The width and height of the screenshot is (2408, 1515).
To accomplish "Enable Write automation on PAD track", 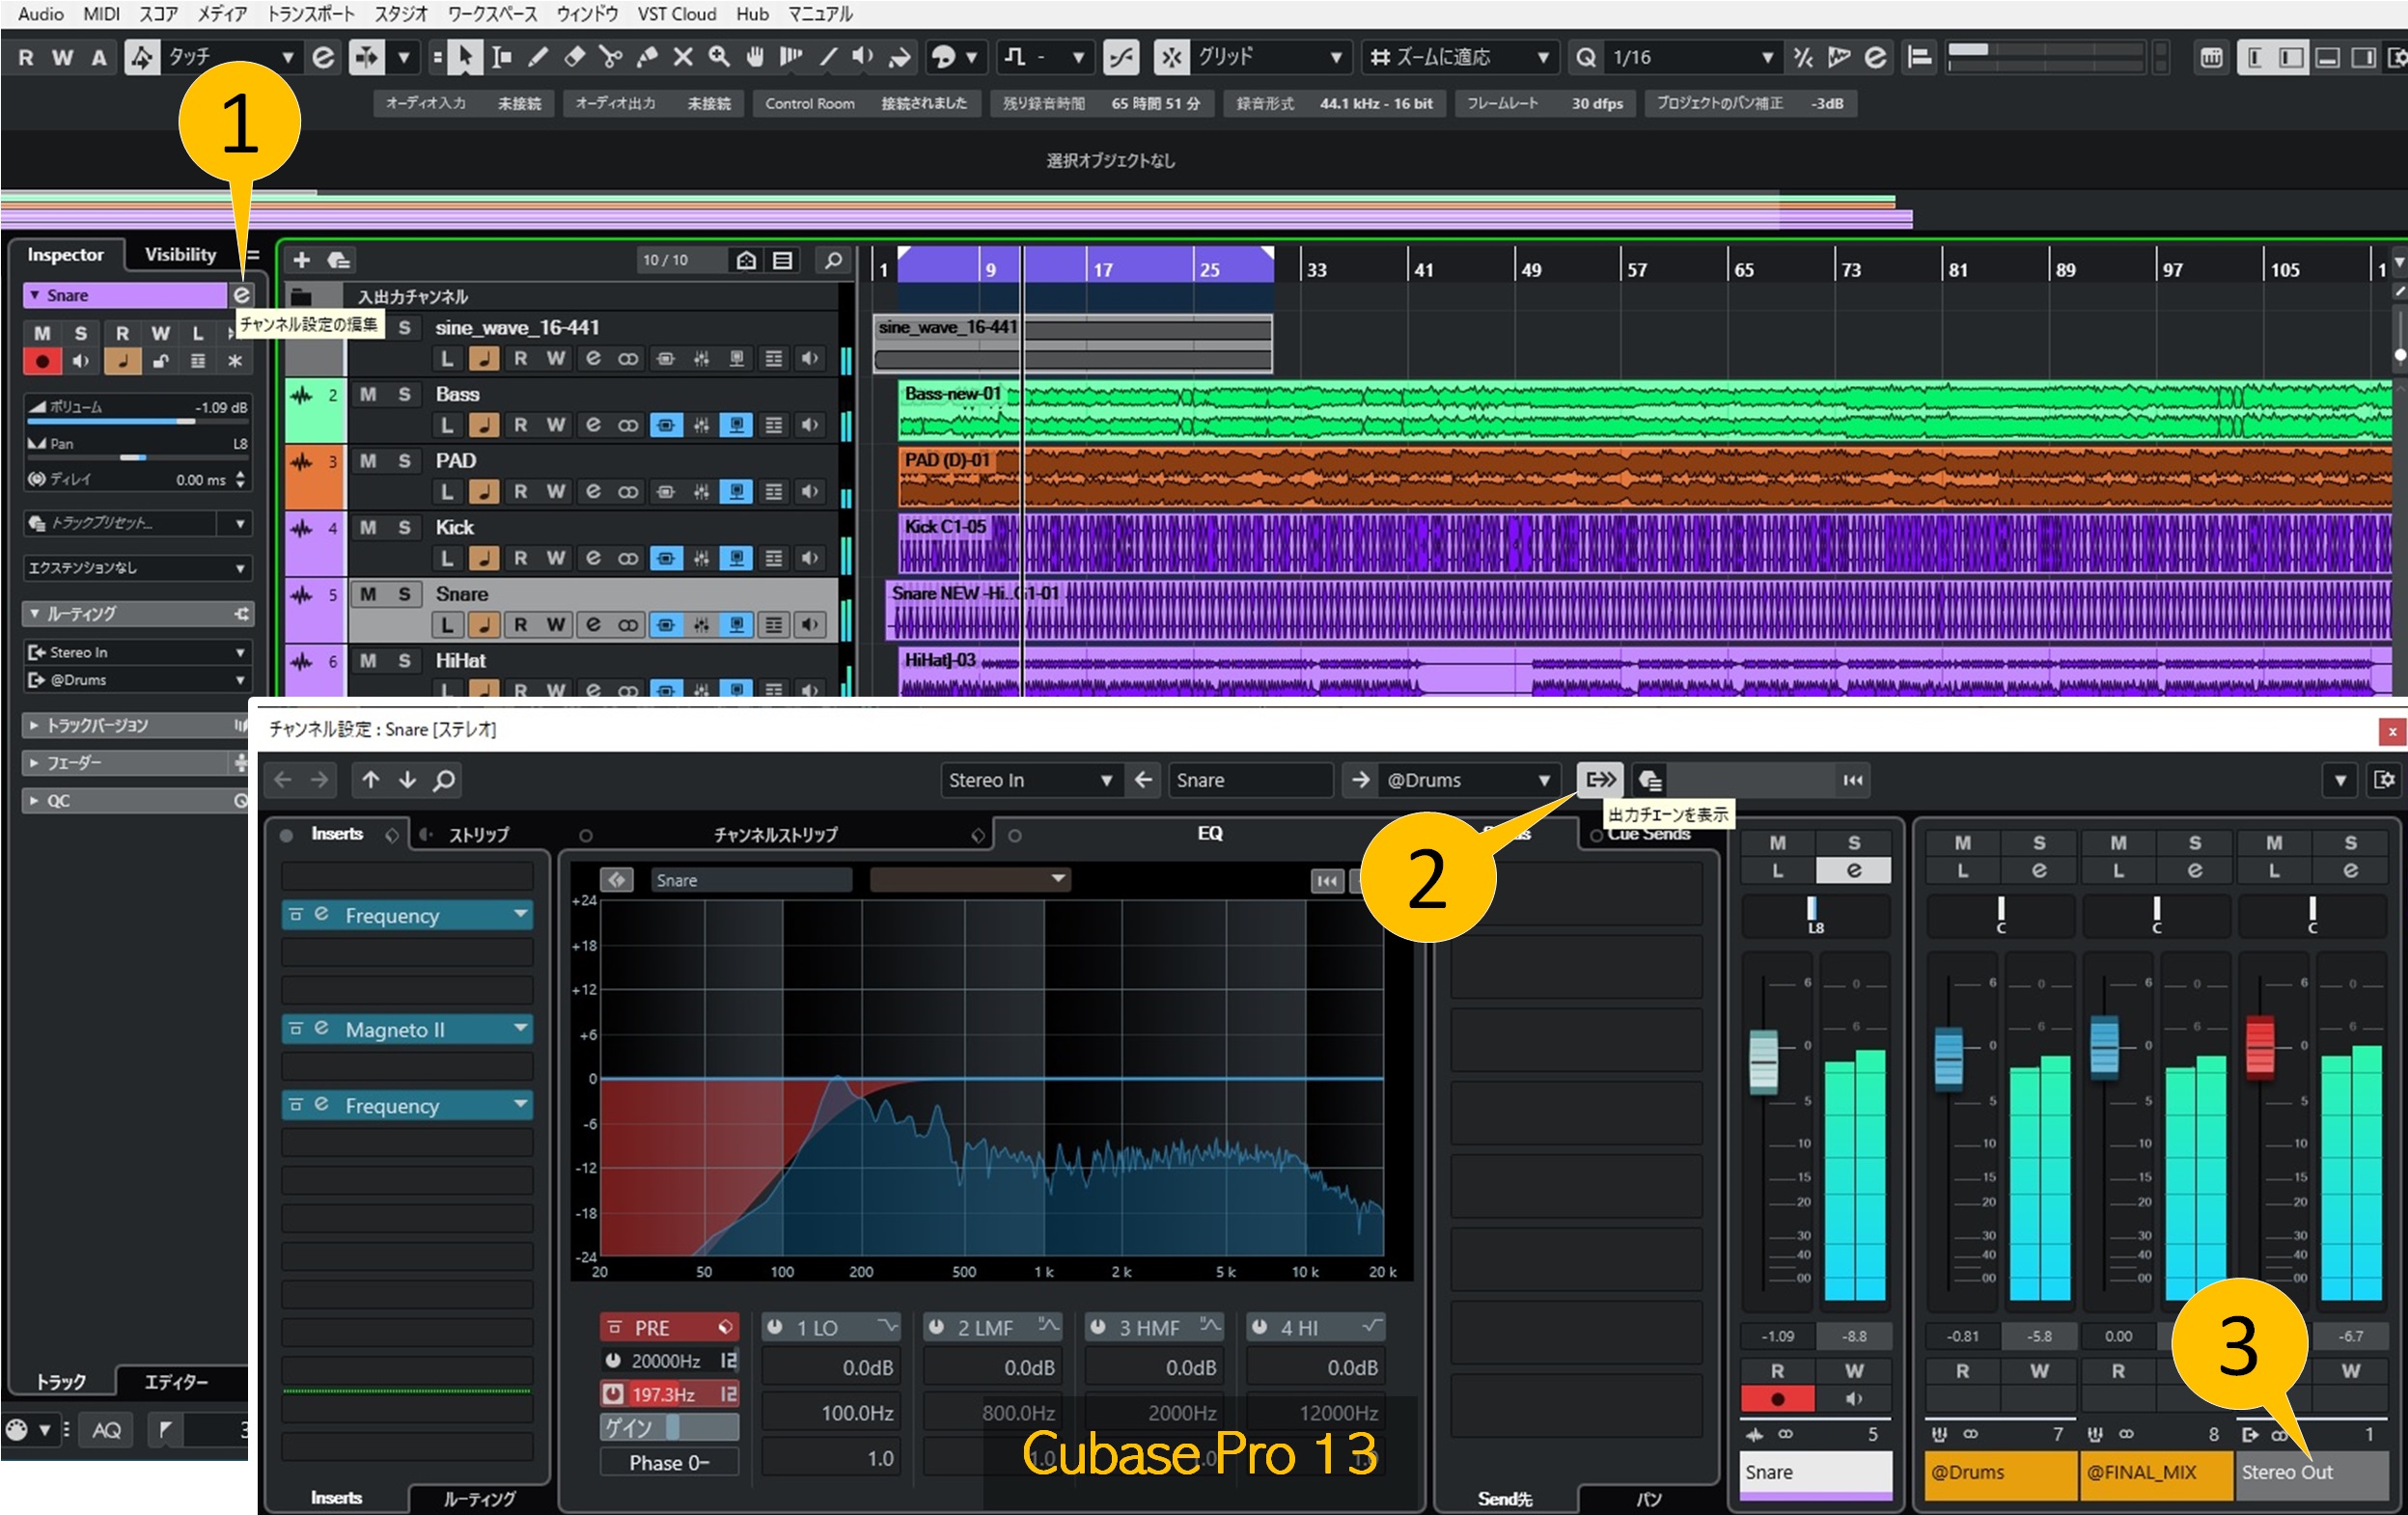I will 556,491.
